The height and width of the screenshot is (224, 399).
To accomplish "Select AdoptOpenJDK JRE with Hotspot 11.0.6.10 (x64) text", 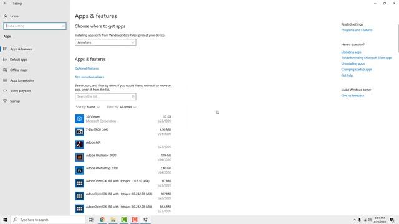I will pos(118,181).
